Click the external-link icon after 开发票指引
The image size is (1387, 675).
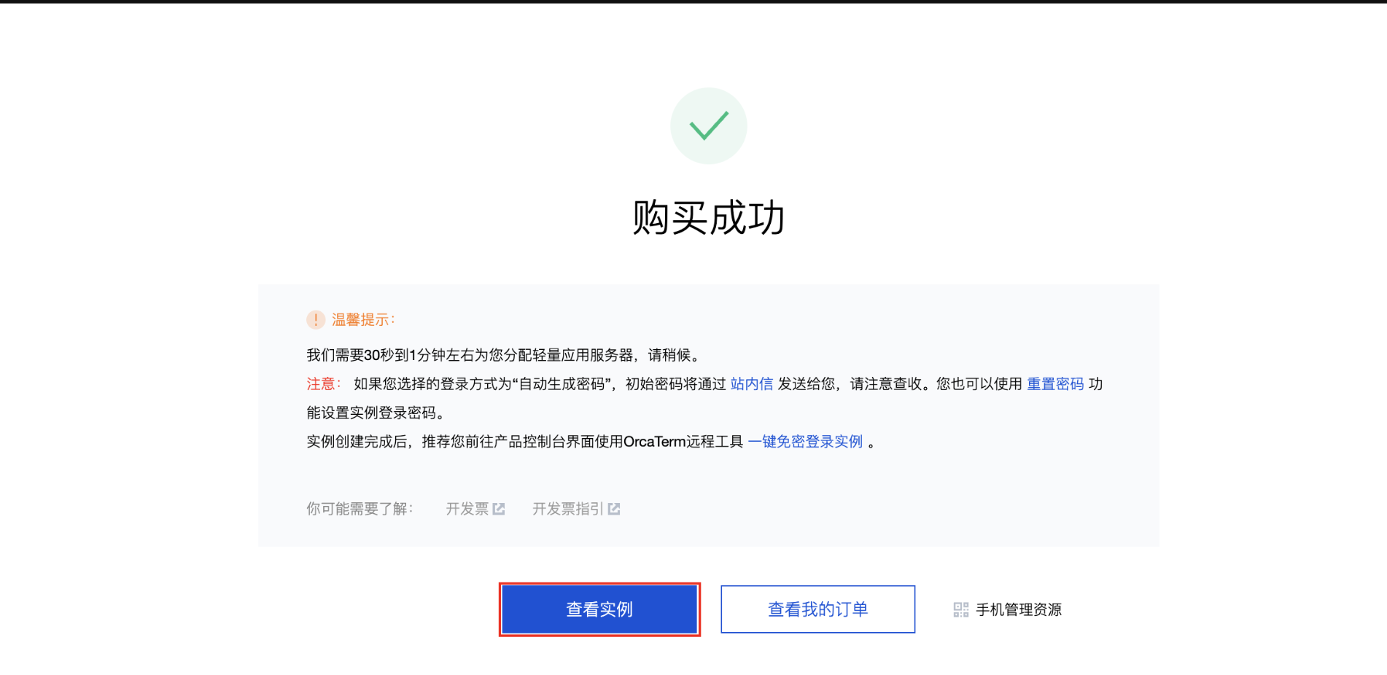(614, 509)
